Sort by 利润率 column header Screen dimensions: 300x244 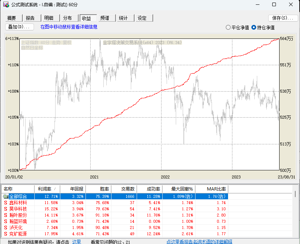(x=47, y=189)
